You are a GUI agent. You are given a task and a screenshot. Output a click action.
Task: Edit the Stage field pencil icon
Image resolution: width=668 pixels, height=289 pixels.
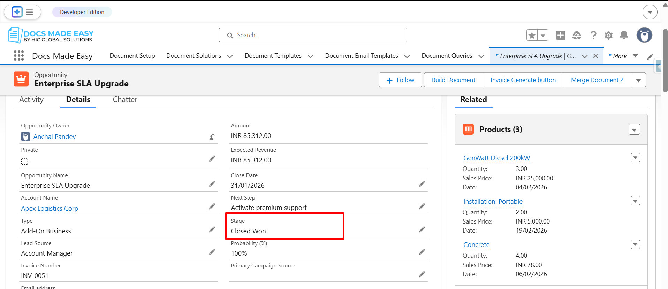pyautogui.click(x=422, y=229)
